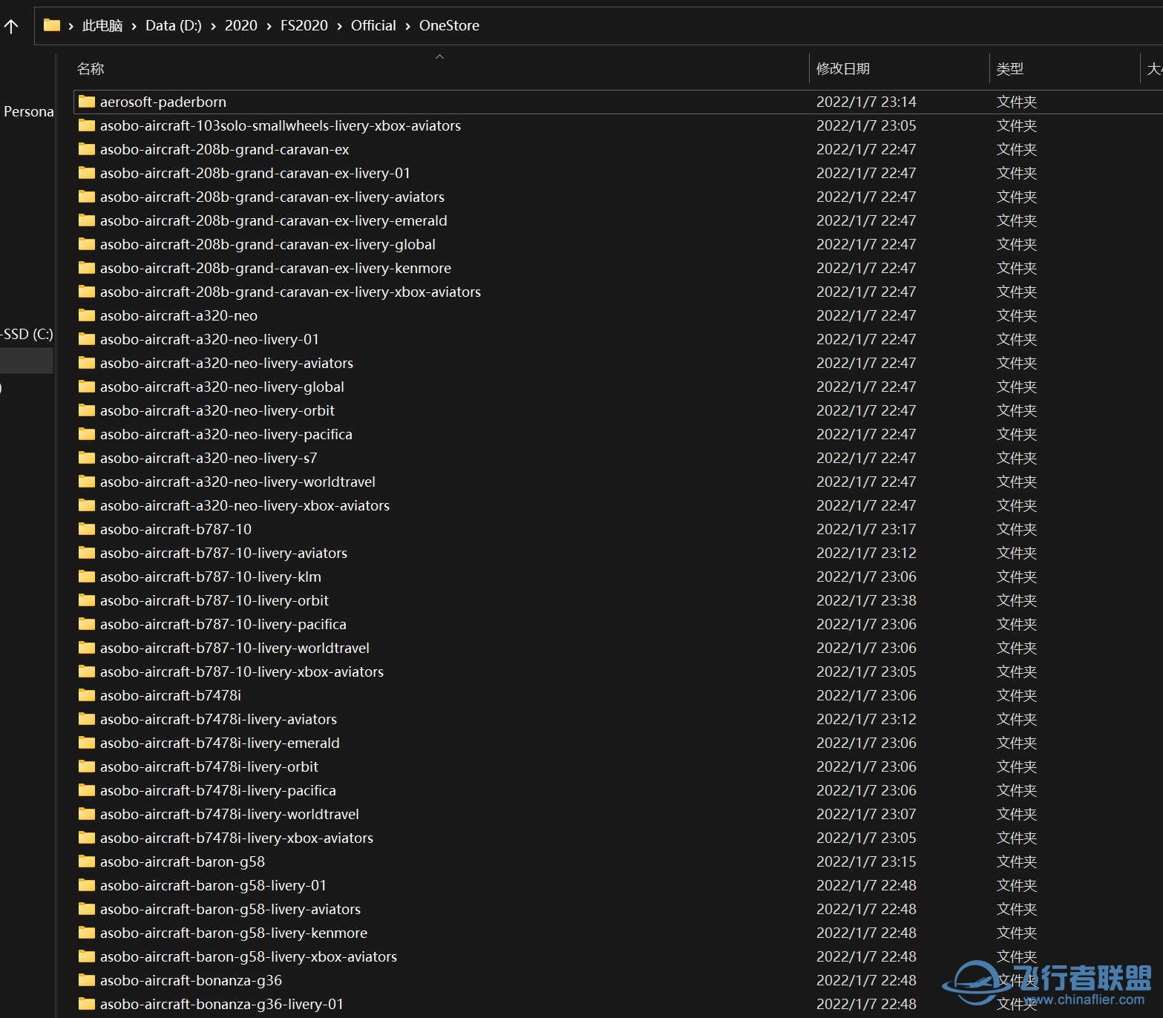Select asobo-aircraft-baron-g58-livery-01 folder name

pyautogui.click(x=214, y=885)
